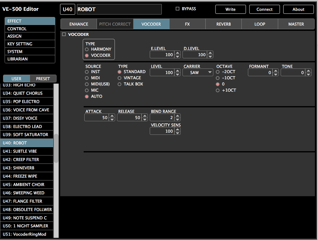318x240 pixels.
Task: Select TALK BOX vocoder type
Action: click(x=119, y=84)
